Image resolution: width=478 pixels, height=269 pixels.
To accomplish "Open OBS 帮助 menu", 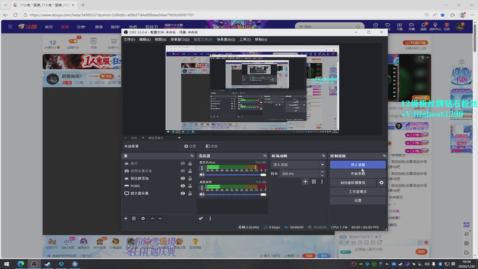I will (x=261, y=39).
